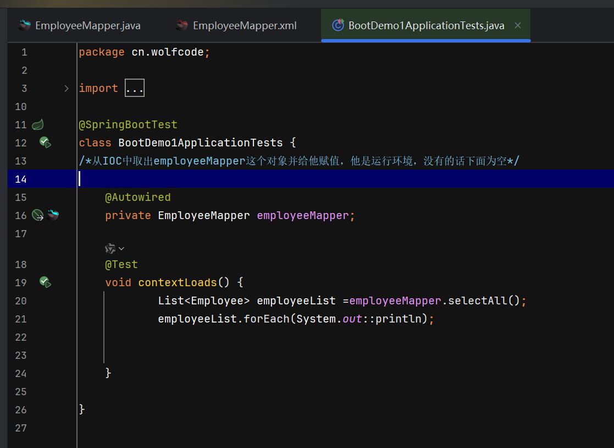
Task: Click line number 20 in the gutter
Action: pyautogui.click(x=21, y=301)
